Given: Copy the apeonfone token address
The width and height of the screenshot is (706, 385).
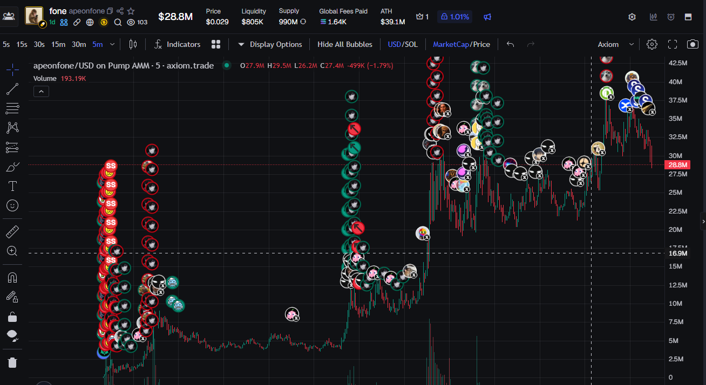Looking at the screenshot, I should [110, 11].
